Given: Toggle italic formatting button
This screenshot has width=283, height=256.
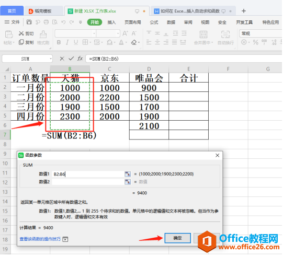Looking at the screenshot, I should pos(67,42).
